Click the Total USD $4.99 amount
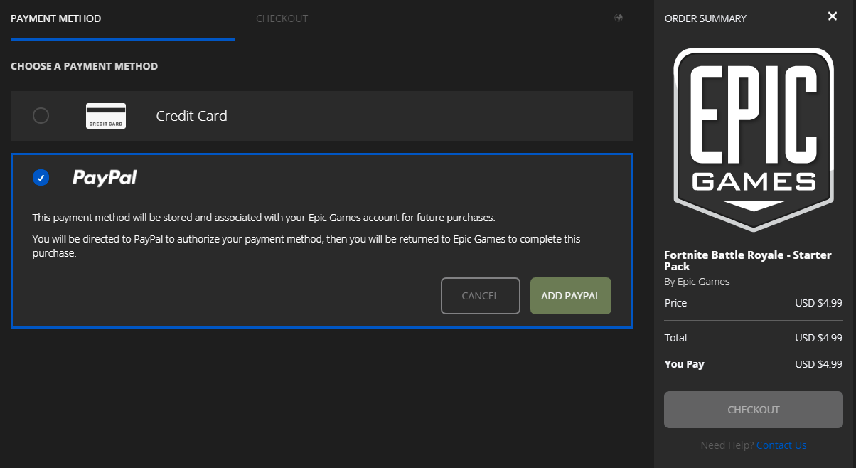 [x=818, y=338]
